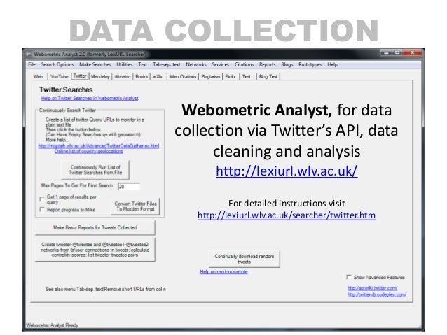Open Help on Twitter Searches link
The image size is (447, 335).
pos(90,98)
